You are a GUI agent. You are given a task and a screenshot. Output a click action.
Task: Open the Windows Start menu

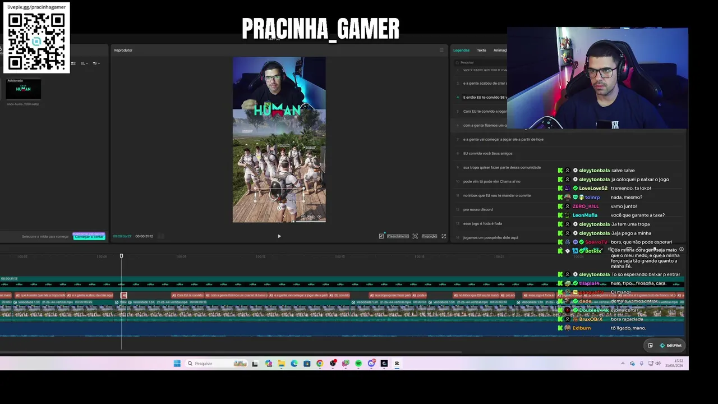(177, 364)
